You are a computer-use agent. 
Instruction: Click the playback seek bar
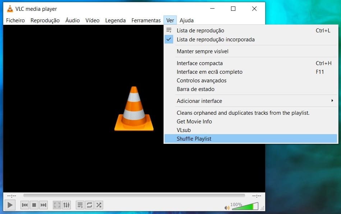pyautogui.click(x=134, y=196)
